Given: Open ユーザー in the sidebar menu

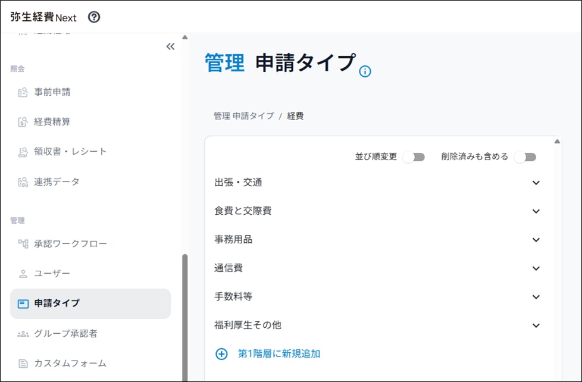Looking at the screenshot, I should point(52,273).
